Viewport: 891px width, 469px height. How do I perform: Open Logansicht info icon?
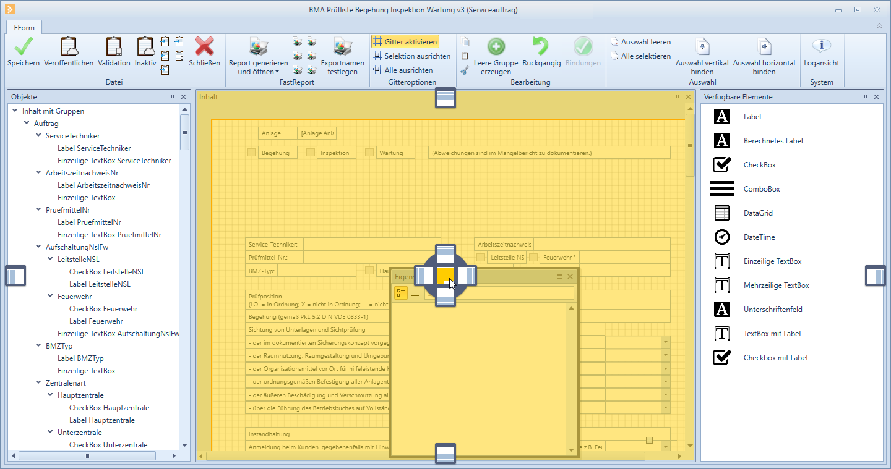point(821,47)
